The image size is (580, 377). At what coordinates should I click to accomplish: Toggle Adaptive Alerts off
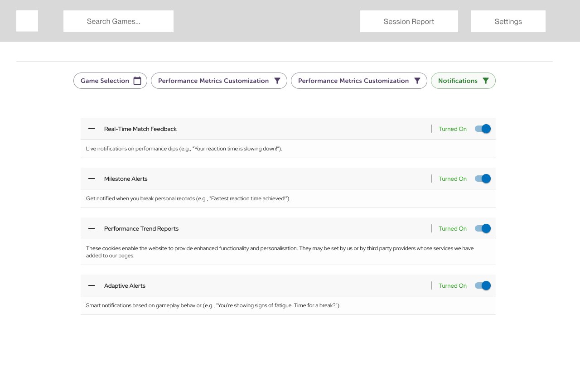tap(483, 285)
